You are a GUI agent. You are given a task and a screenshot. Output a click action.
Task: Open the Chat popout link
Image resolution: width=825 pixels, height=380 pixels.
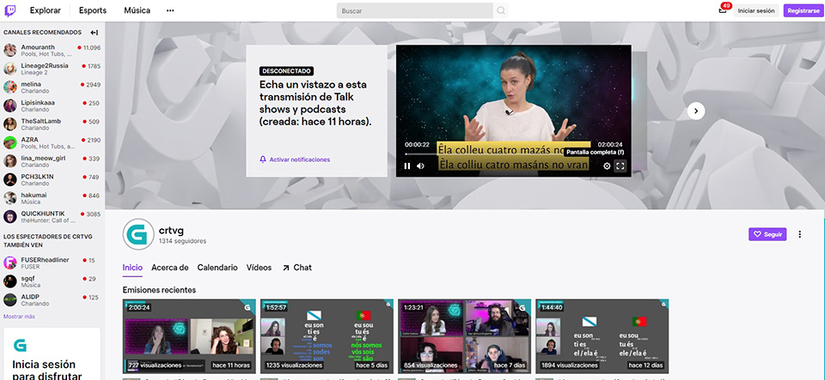297,268
